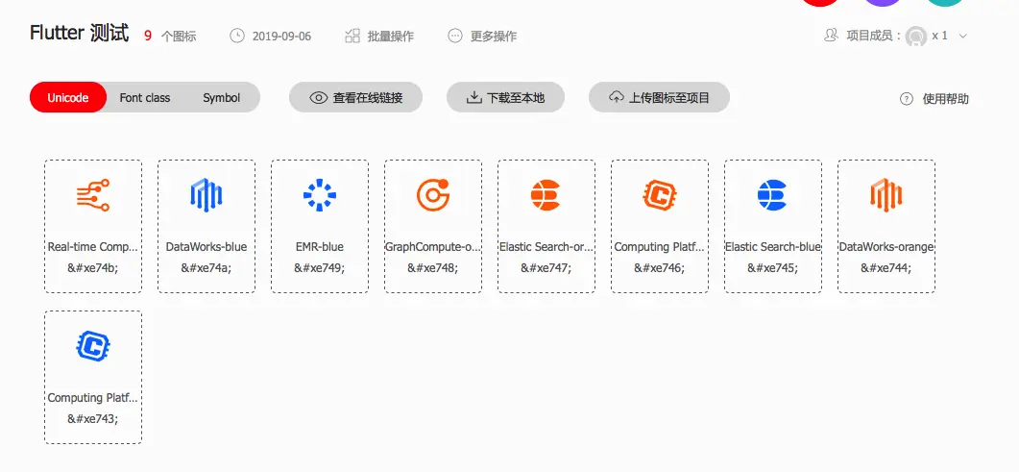The width and height of the screenshot is (1019, 472).
Task: Click the help question mark icon
Action: point(907,99)
